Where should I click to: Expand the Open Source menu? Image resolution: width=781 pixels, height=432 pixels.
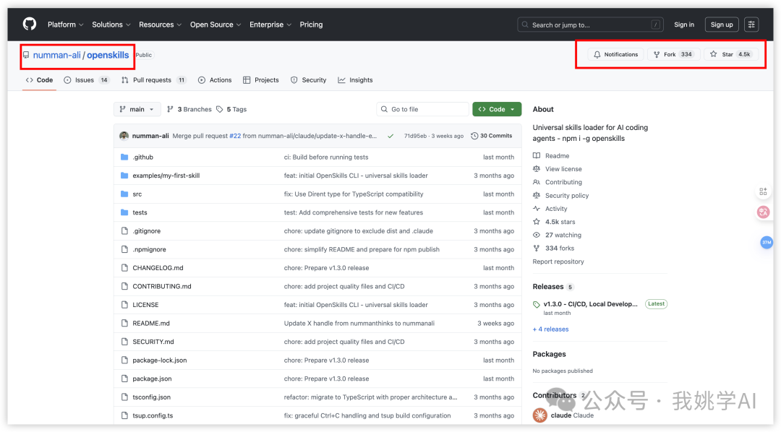click(215, 25)
